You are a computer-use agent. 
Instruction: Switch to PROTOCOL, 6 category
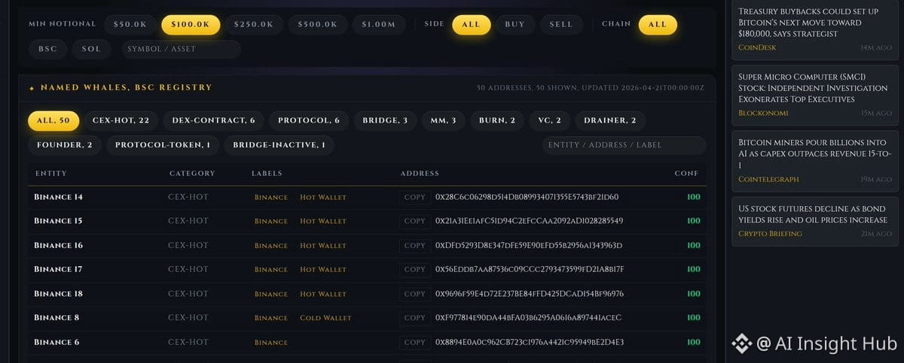(309, 120)
